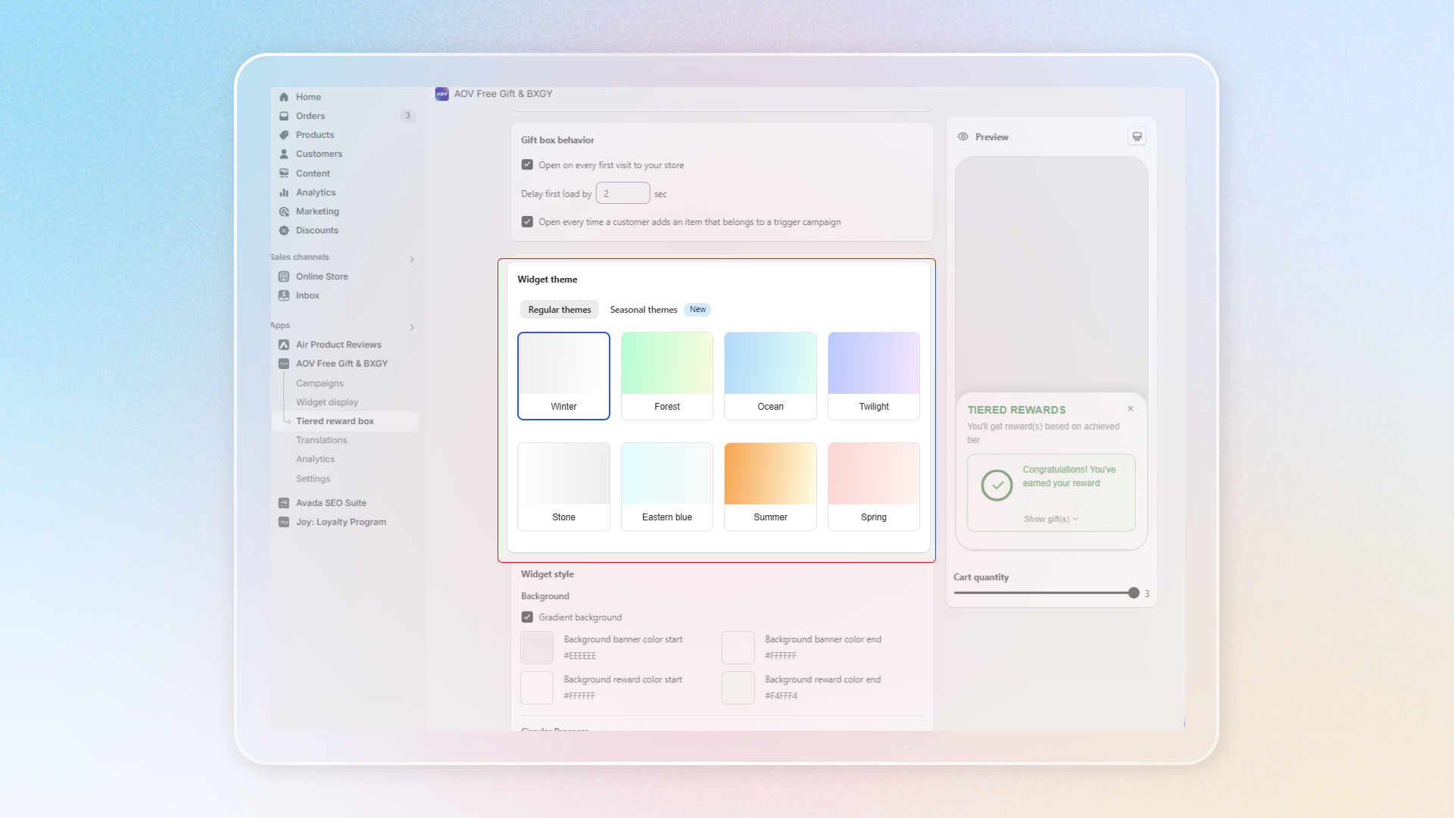
Task: Click the Orders inbox icon
Action: (x=284, y=116)
